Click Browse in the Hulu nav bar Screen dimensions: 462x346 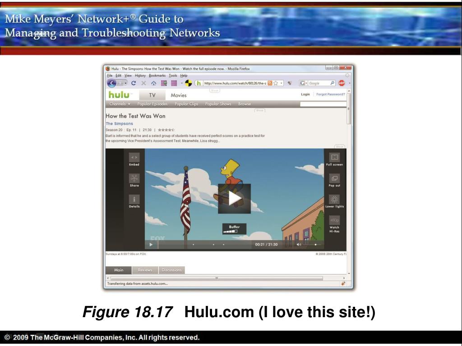point(245,104)
